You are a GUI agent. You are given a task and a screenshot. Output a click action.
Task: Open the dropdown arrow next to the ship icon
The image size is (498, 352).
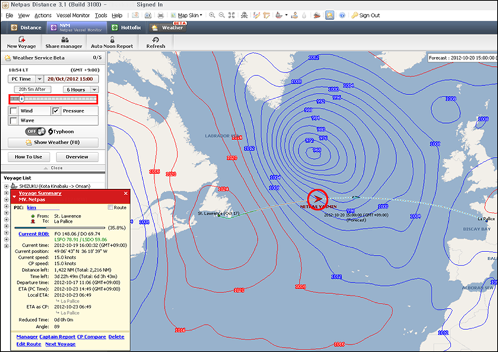coord(286,15)
